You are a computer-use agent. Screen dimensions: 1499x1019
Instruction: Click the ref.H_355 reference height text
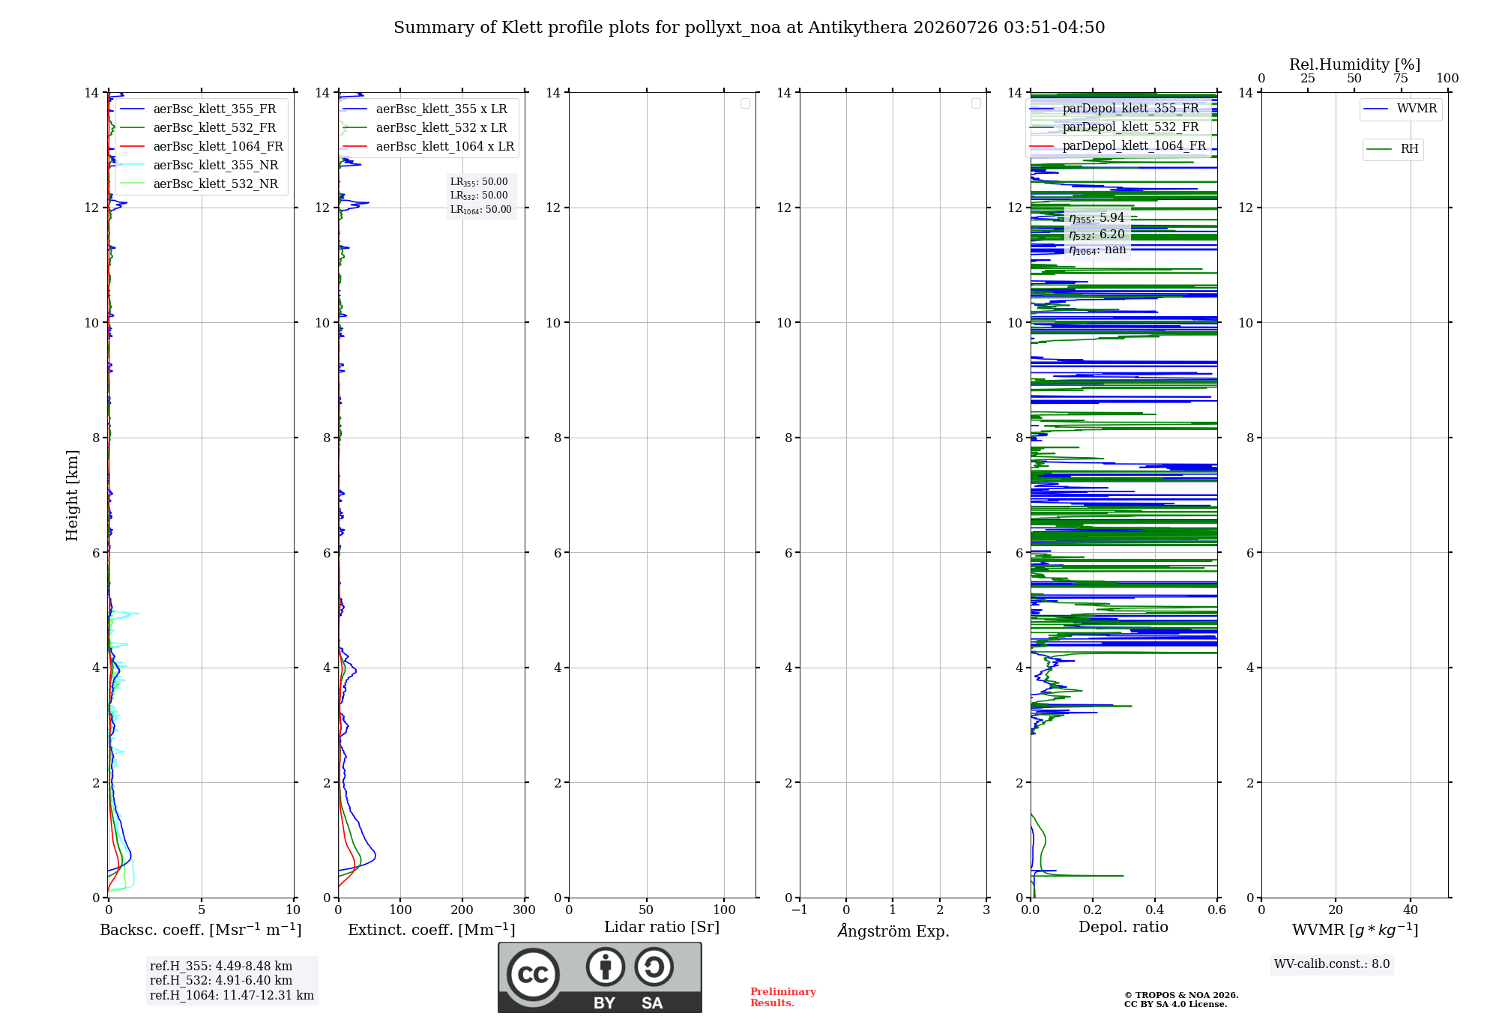pos(221,967)
